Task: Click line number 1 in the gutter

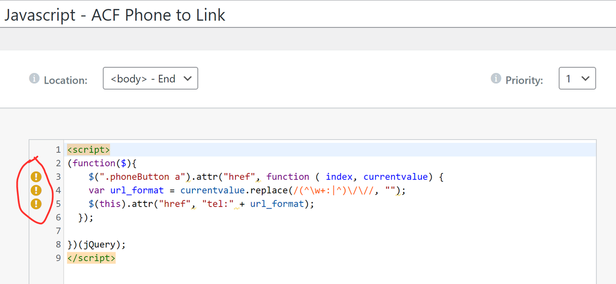Action: (x=58, y=149)
